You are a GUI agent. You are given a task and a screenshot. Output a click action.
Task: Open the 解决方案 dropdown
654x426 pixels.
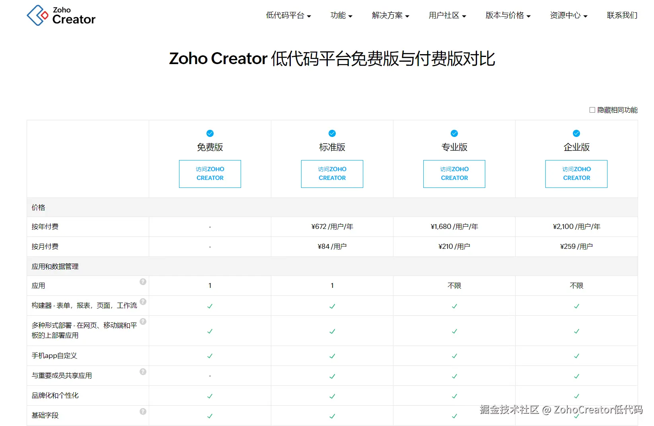(390, 16)
